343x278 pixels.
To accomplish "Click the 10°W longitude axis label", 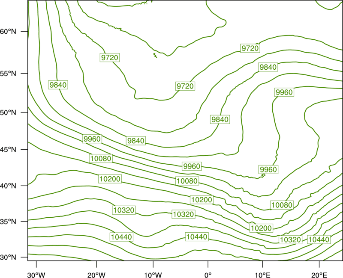I will (x=153, y=275).
